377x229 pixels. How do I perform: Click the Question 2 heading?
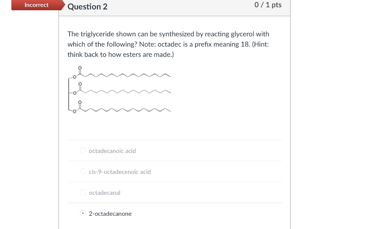tap(88, 7)
